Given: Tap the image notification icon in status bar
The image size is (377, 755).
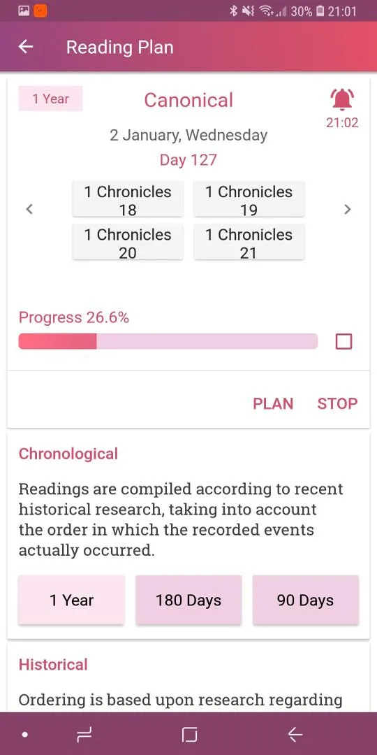Looking at the screenshot, I should [24, 10].
